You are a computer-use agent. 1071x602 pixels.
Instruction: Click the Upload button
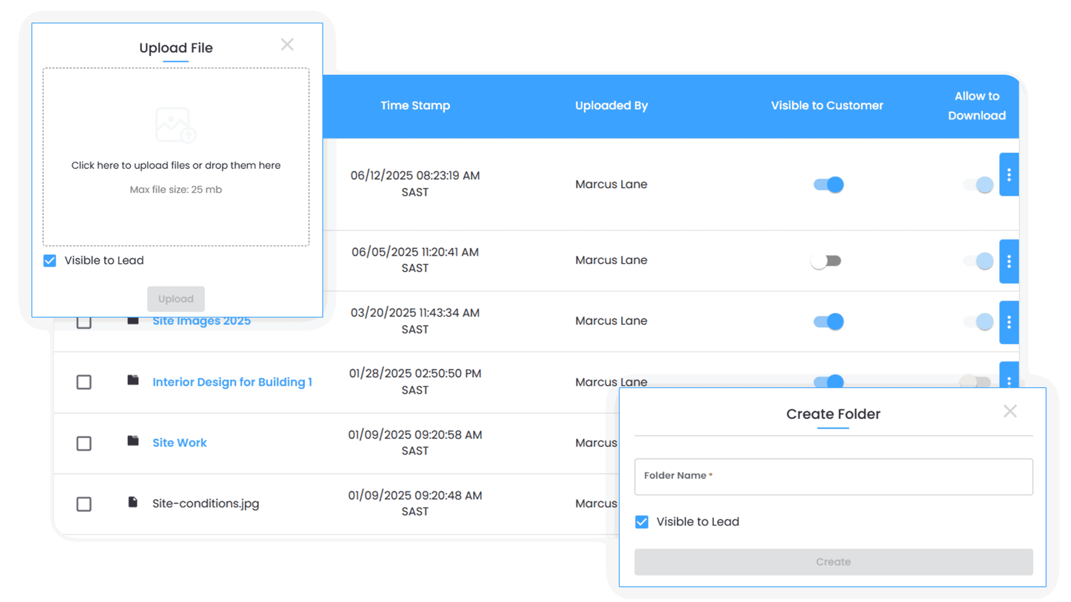point(176,299)
